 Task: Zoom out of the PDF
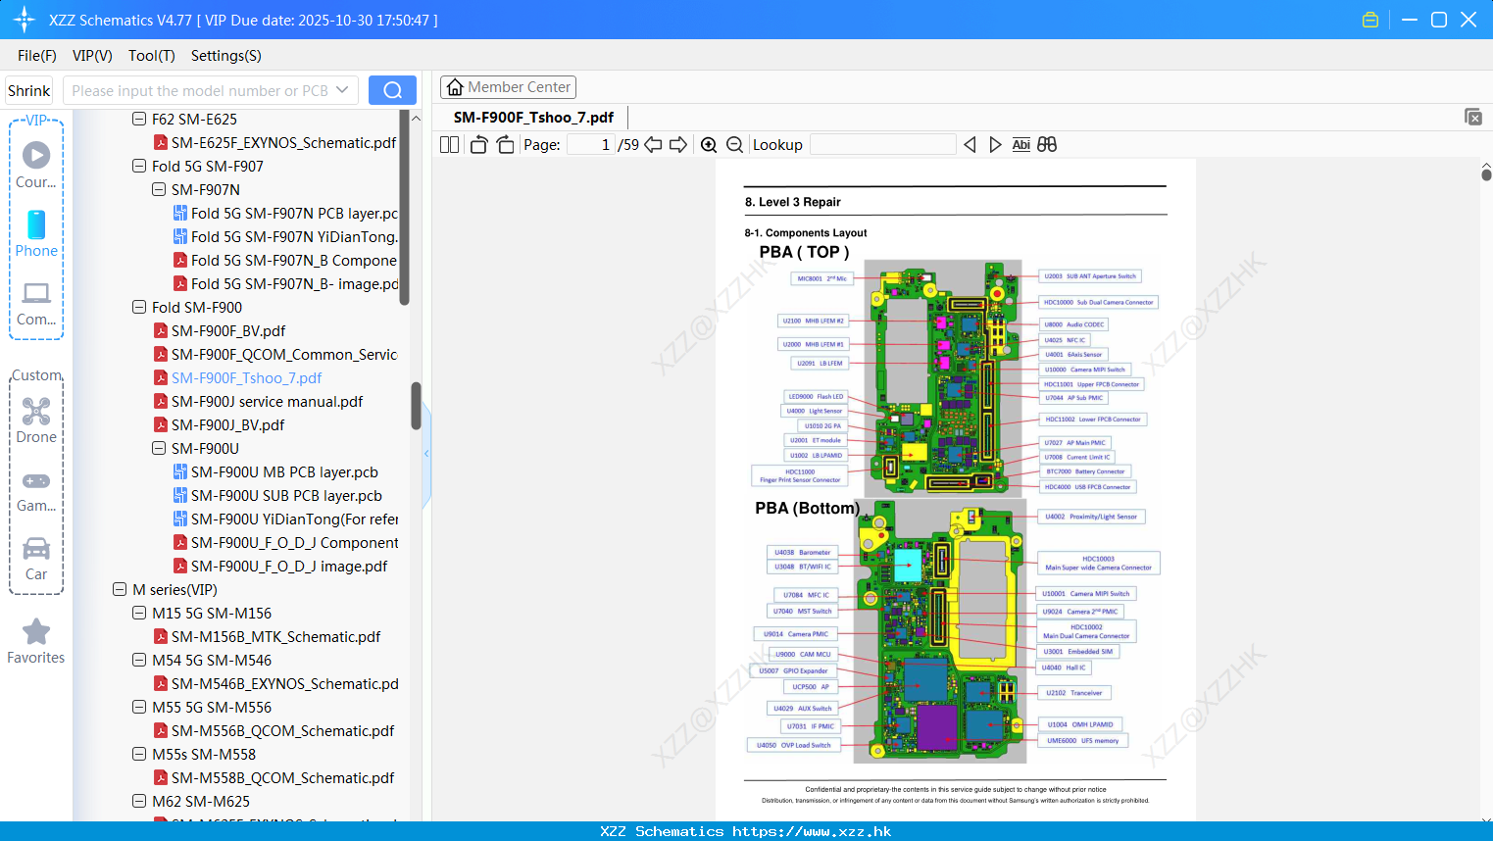coord(734,144)
